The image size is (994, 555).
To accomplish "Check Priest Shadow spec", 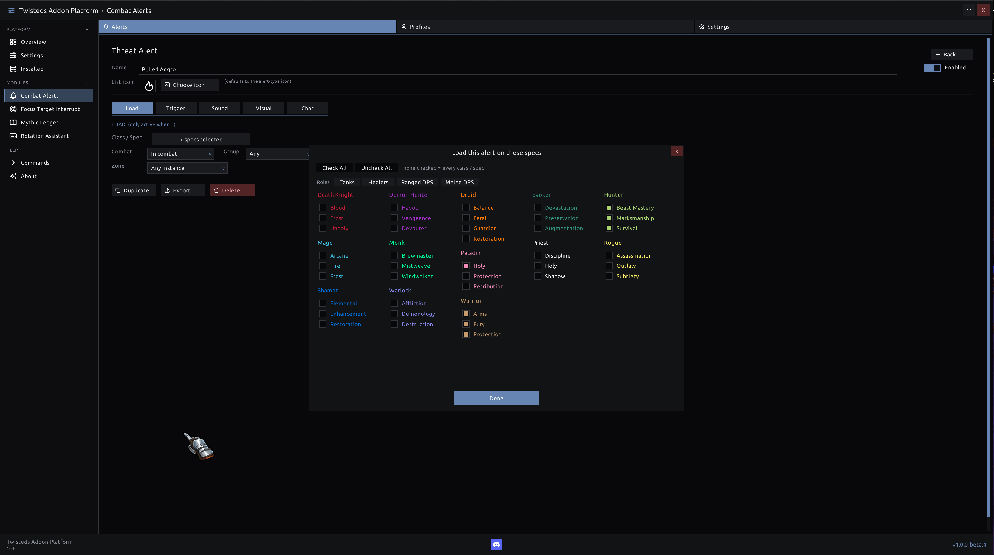I will (x=537, y=276).
